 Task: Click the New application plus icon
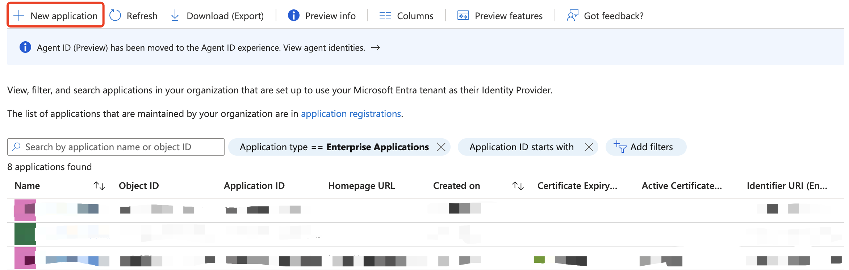19,16
